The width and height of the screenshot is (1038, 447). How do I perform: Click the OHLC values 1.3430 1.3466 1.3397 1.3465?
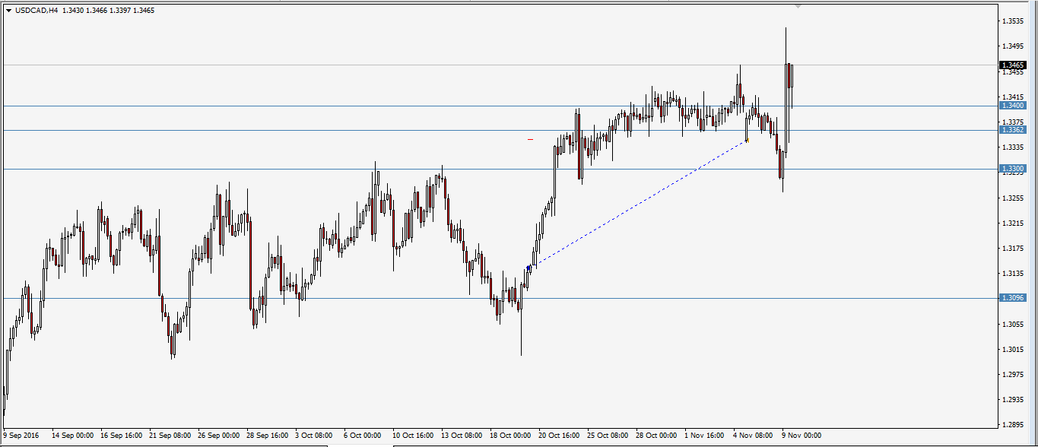pos(108,11)
